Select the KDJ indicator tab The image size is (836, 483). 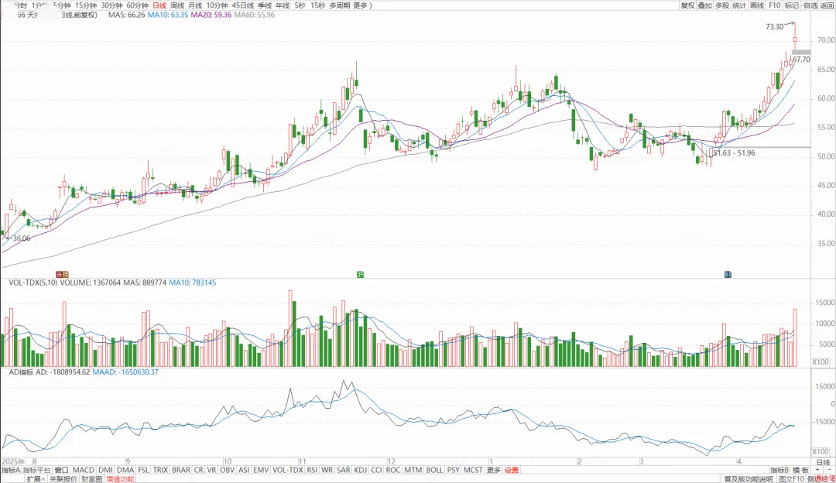click(361, 470)
